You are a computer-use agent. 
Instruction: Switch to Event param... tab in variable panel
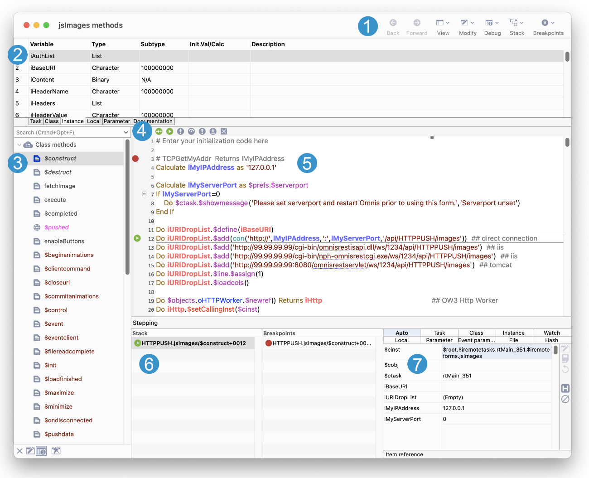476,340
